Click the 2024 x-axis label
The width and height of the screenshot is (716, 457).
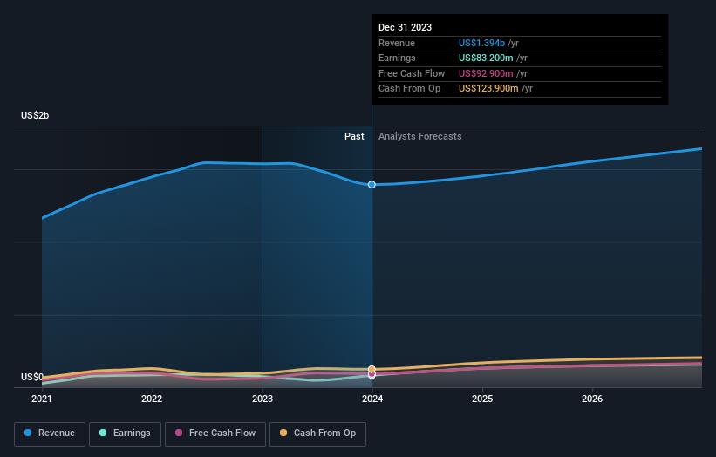[x=372, y=399]
